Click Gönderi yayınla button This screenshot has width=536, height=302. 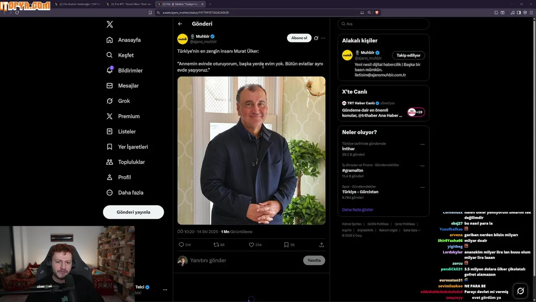[x=133, y=212]
